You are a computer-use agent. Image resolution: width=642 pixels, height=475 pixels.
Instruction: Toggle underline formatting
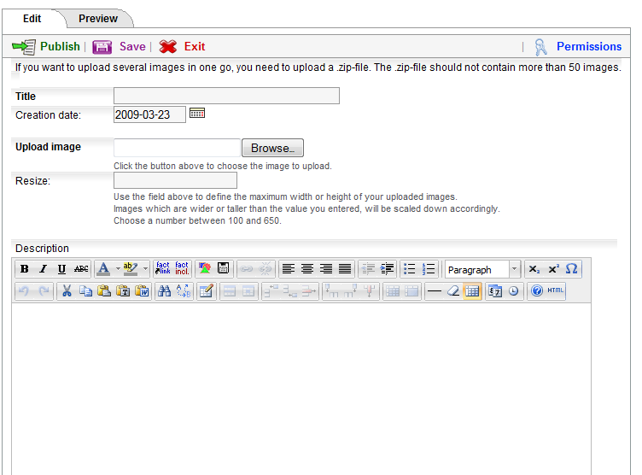coord(61,269)
